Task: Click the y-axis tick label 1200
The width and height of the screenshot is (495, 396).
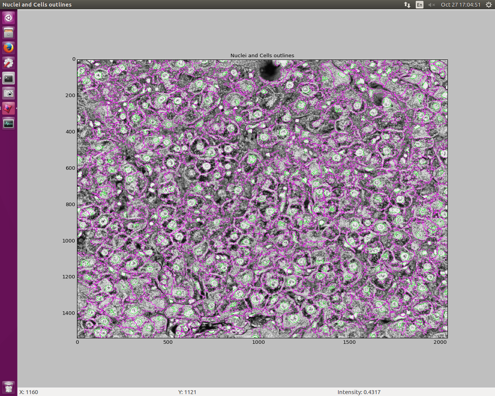Action: coord(69,277)
